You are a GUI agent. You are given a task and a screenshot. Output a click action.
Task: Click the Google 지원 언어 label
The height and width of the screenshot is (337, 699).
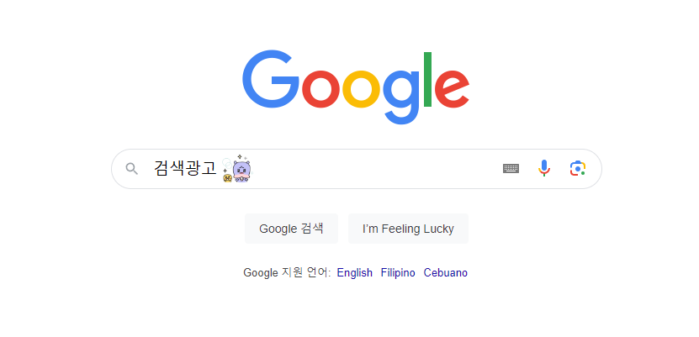pos(287,272)
